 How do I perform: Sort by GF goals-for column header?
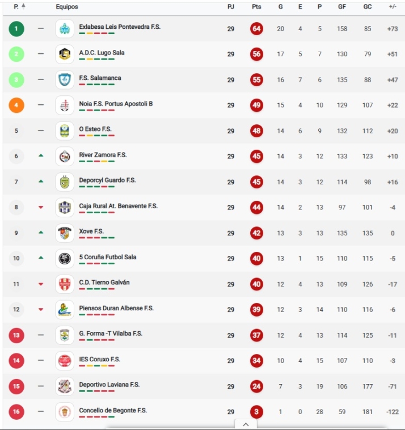[342, 7]
